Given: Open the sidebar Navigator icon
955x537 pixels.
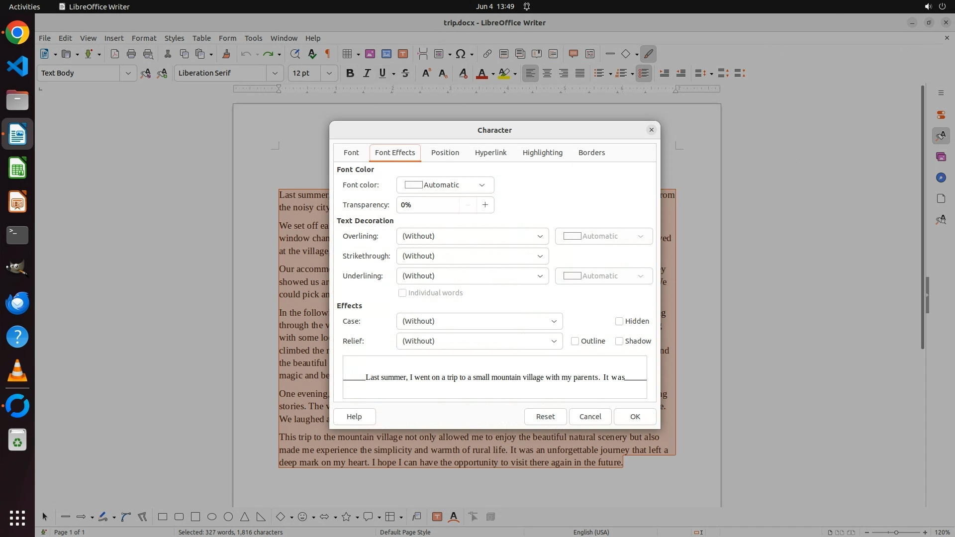Looking at the screenshot, I should click(x=941, y=178).
